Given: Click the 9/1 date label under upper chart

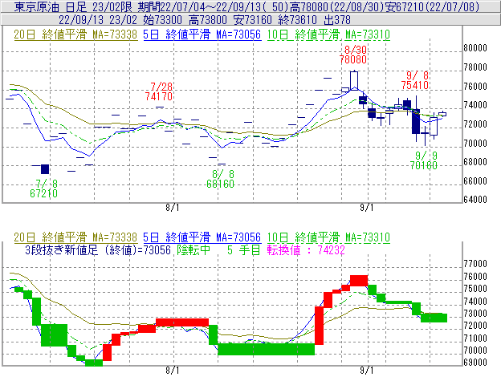Looking at the screenshot, I should [x=367, y=208].
